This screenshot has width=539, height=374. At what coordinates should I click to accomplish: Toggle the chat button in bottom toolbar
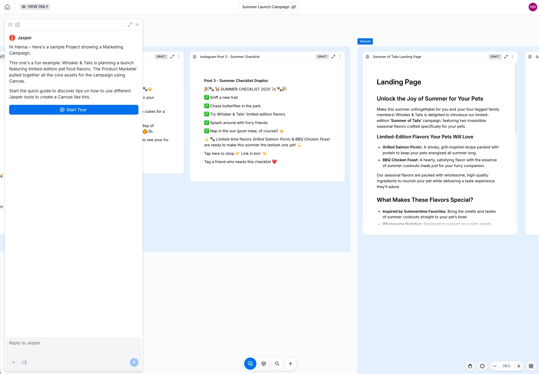pos(250,364)
